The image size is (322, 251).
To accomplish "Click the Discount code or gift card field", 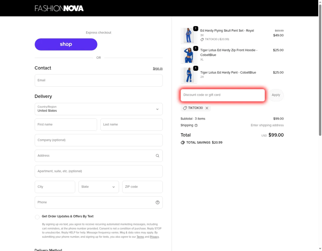I will click(x=223, y=95).
